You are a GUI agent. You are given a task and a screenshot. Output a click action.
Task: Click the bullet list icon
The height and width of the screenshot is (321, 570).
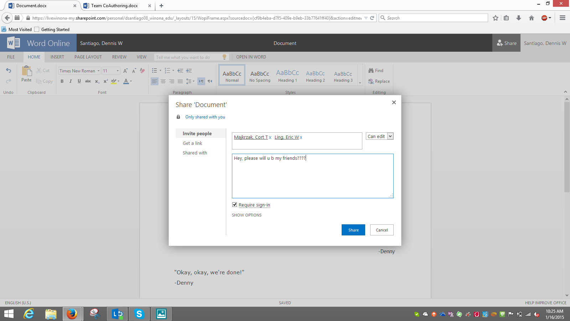155,71
